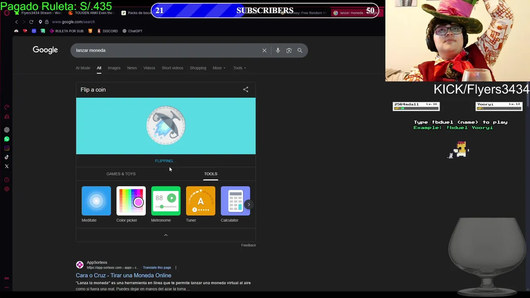Expand the More search filter dropdown
This screenshot has height=298, width=530.
(219, 68)
